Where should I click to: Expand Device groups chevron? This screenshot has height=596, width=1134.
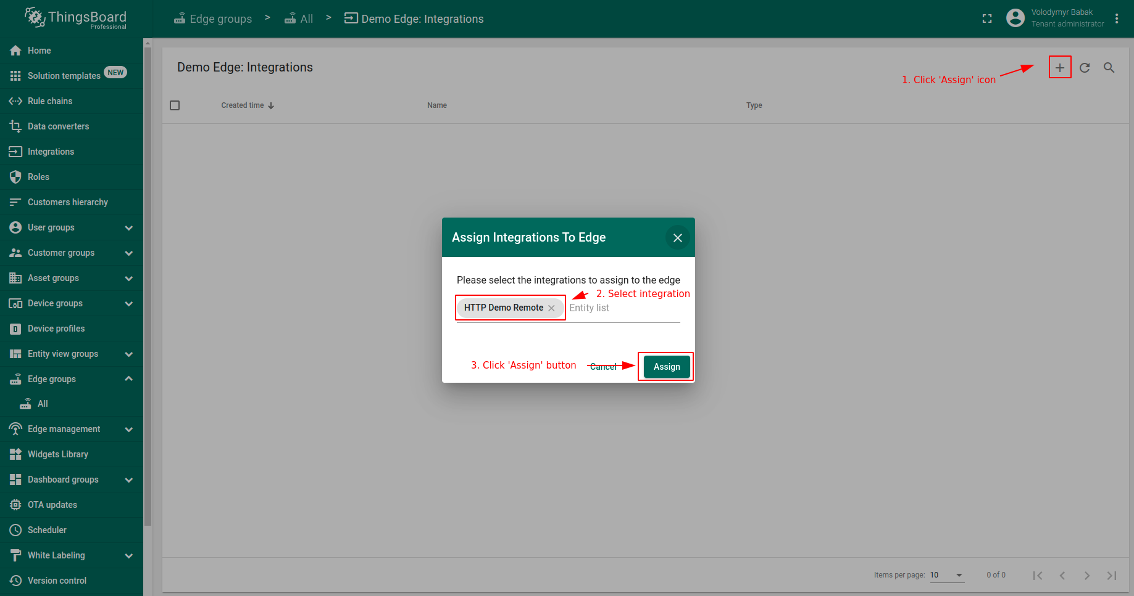128,304
